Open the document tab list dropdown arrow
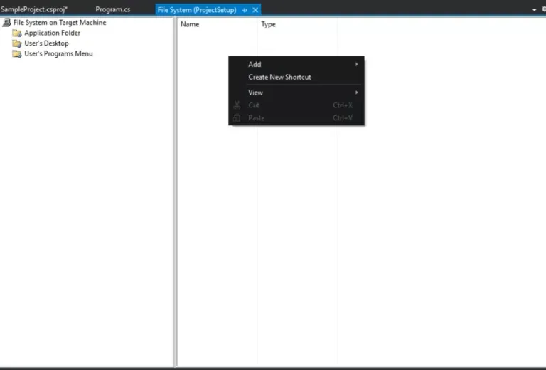Image resolution: width=546 pixels, height=370 pixels. (534, 10)
